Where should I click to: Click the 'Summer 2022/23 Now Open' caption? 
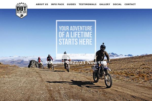(76, 63)
